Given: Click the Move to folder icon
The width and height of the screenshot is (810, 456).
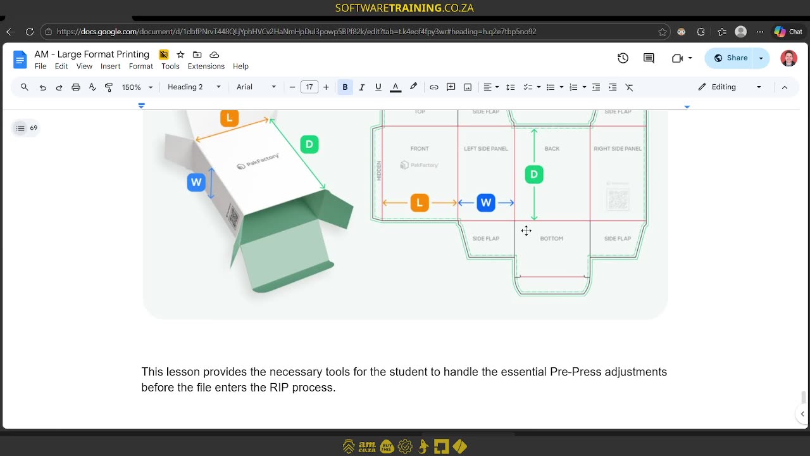Looking at the screenshot, I should point(197,54).
